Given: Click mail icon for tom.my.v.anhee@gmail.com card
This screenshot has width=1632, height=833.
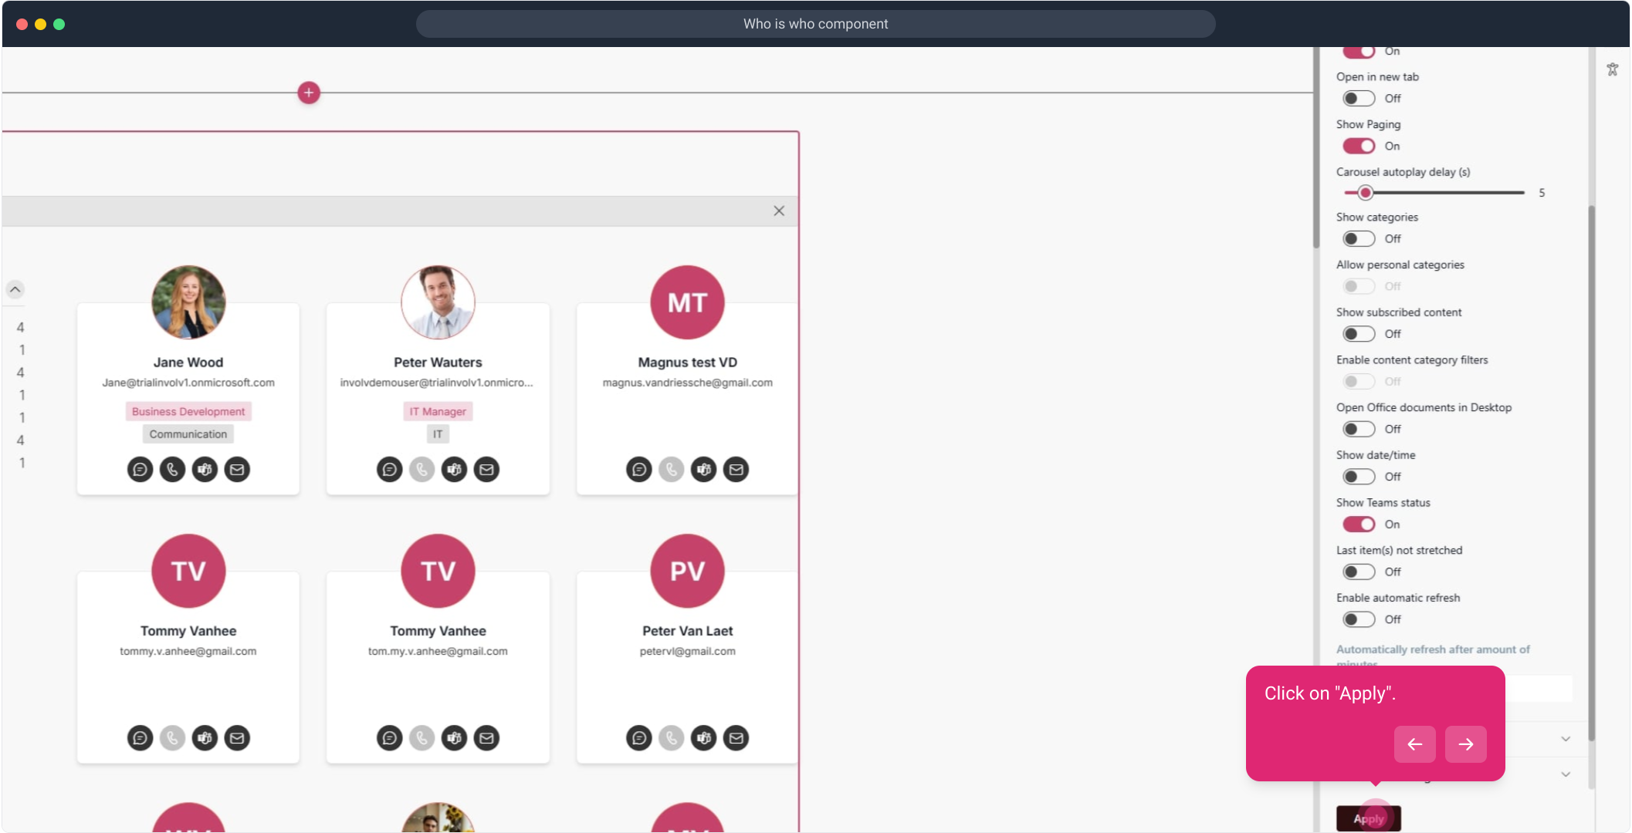Looking at the screenshot, I should 486,738.
